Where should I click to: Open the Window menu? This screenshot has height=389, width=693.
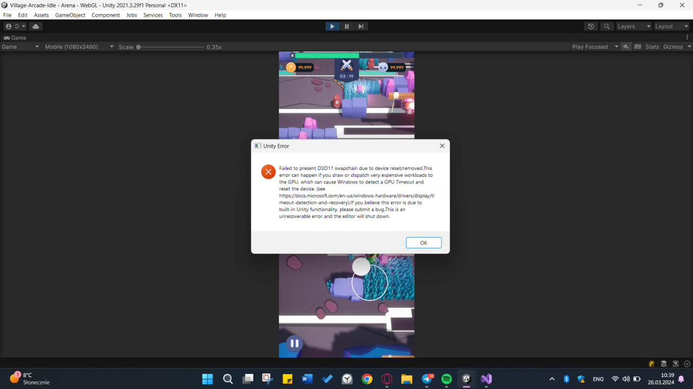pyautogui.click(x=198, y=15)
